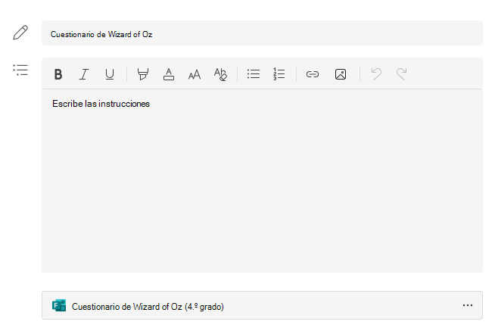The width and height of the screenshot is (495, 328).
Task: Edit the title field Cuestionario de Wizard of Oz
Action: click(262, 33)
